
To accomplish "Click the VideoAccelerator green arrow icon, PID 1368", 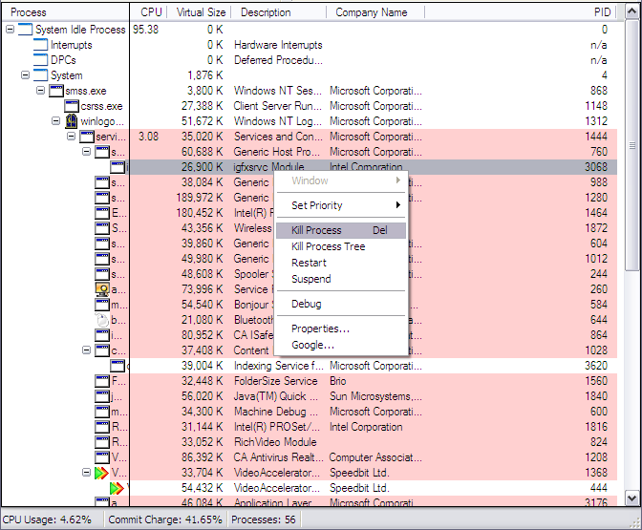I will [101, 473].
